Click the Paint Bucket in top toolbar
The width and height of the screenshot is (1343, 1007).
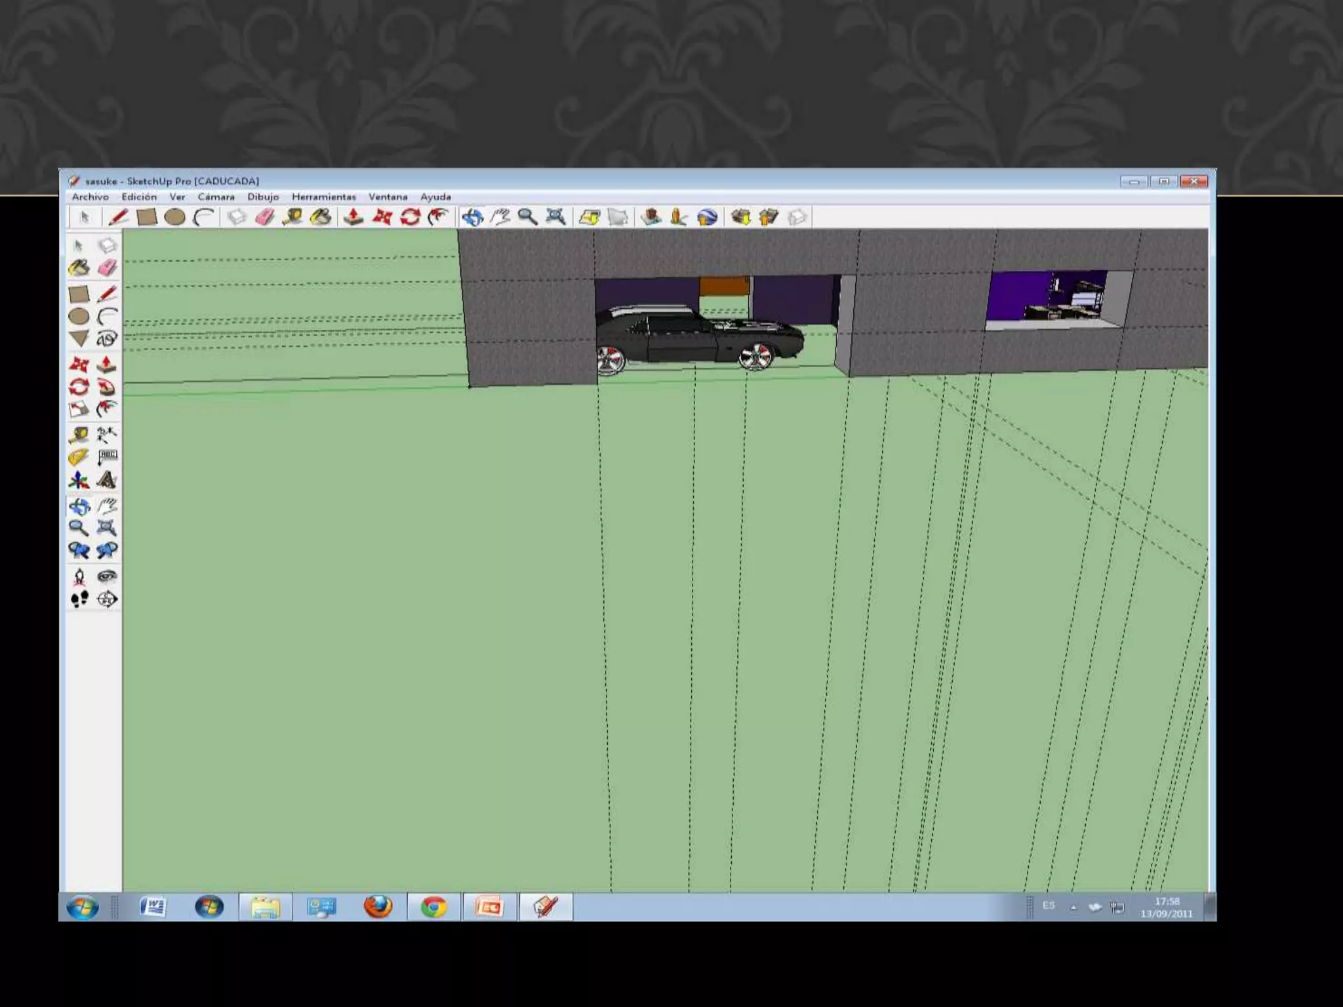click(321, 217)
